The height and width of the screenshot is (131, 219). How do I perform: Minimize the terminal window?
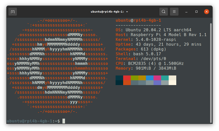point(186,12)
